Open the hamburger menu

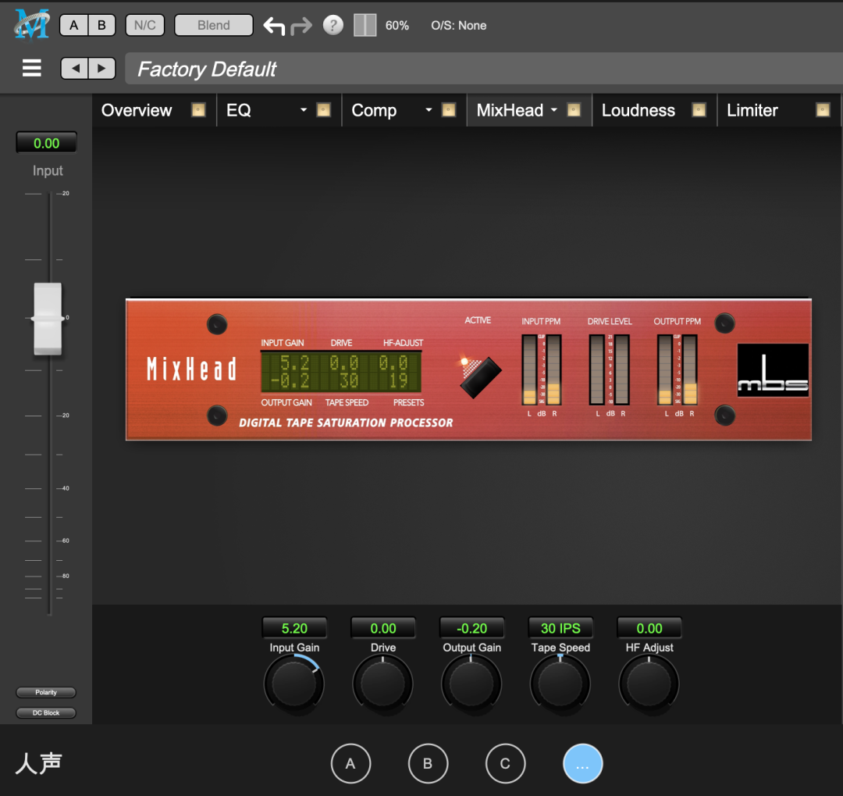[32, 68]
